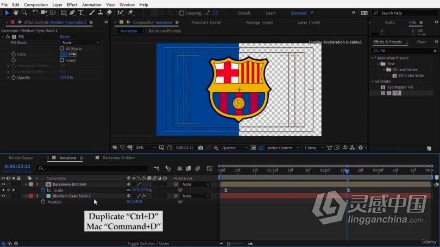440x247 pixels.
Task: Select the Rectangle shape tool
Action: (x=64, y=12)
